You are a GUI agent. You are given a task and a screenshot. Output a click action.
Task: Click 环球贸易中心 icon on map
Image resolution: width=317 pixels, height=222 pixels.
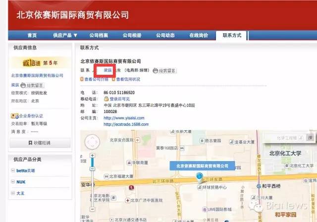pos(200,187)
